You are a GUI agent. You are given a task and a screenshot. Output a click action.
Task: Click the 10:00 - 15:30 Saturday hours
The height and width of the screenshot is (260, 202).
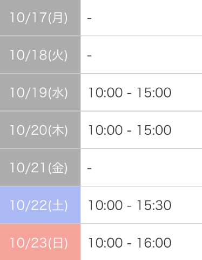(130, 205)
